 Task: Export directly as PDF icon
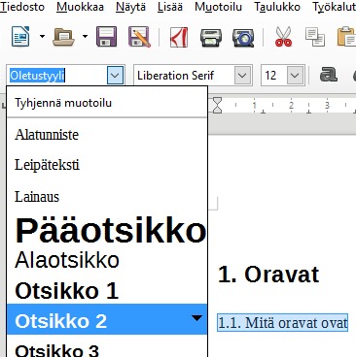(x=179, y=37)
